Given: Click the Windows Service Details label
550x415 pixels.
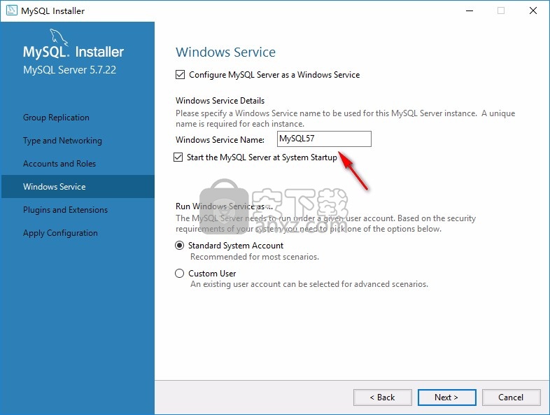Looking at the screenshot, I should pos(220,101).
